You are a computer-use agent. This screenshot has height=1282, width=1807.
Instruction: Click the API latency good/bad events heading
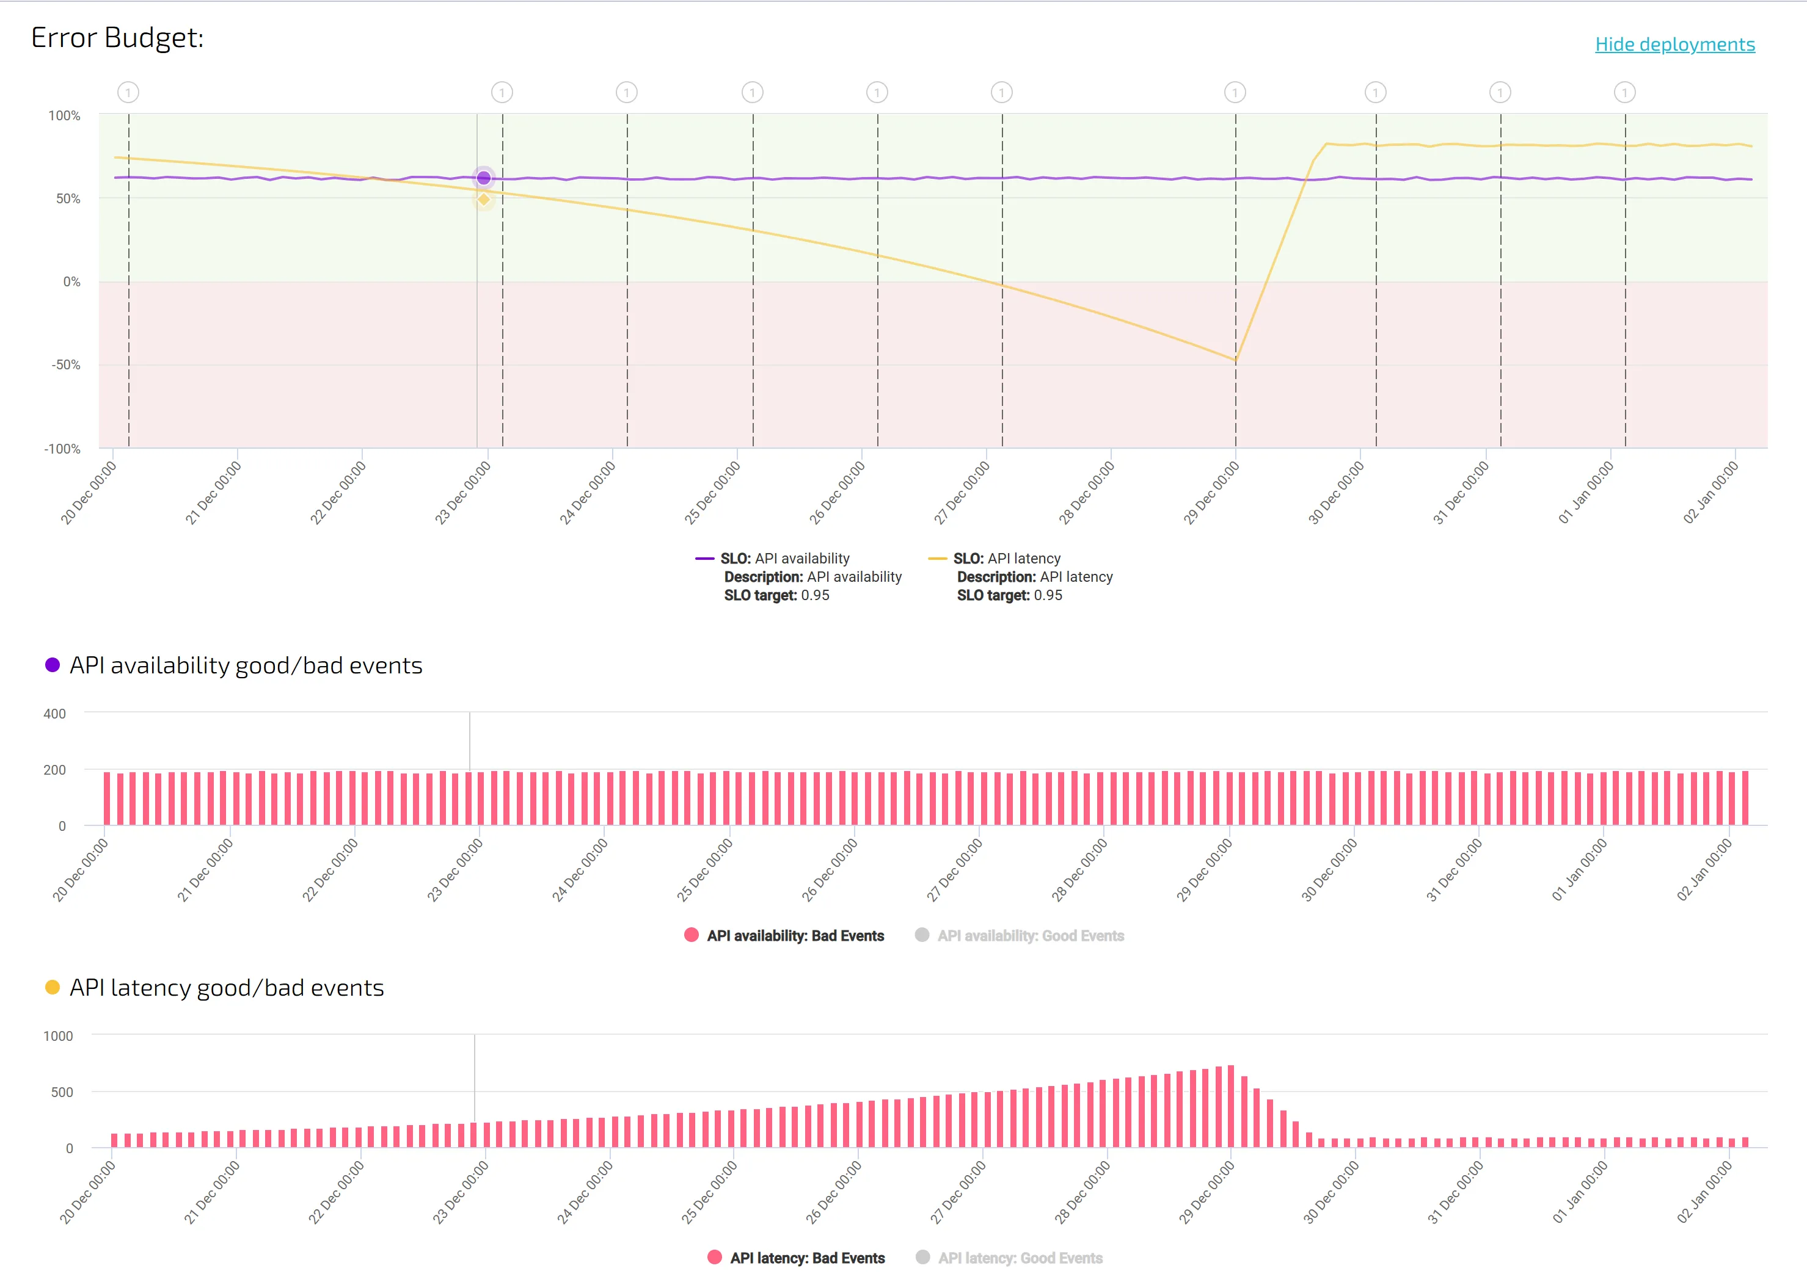click(x=227, y=988)
